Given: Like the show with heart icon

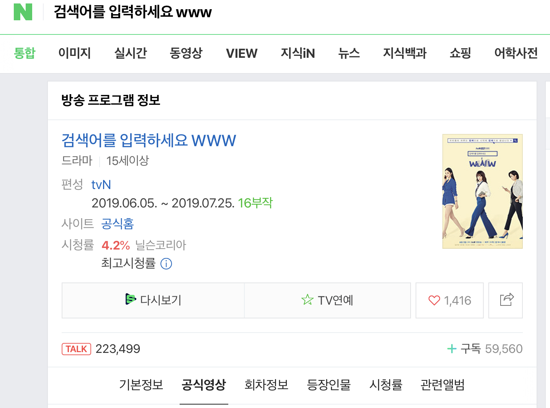Looking at the screenshot, I should coord(434,300).
